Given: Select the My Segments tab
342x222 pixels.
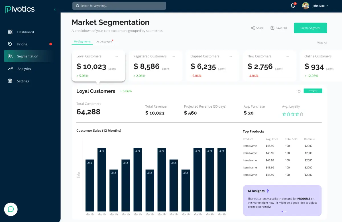Looking at the screenshot, I should click(x=82, y=42).
